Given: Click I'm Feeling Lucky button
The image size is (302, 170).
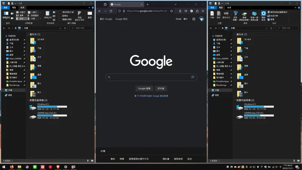Looking at the screenshot, I should [161, 88].
